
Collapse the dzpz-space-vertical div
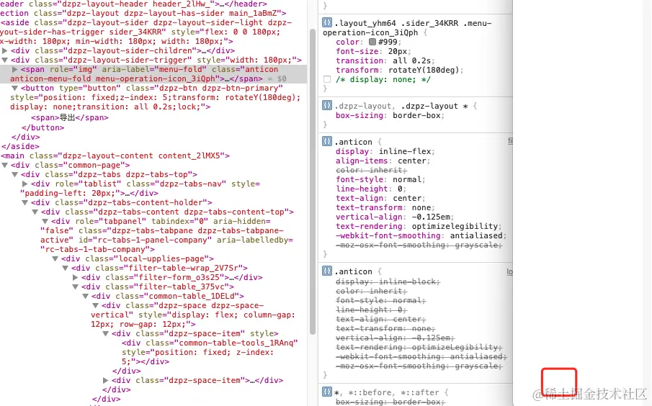point(96,305)
